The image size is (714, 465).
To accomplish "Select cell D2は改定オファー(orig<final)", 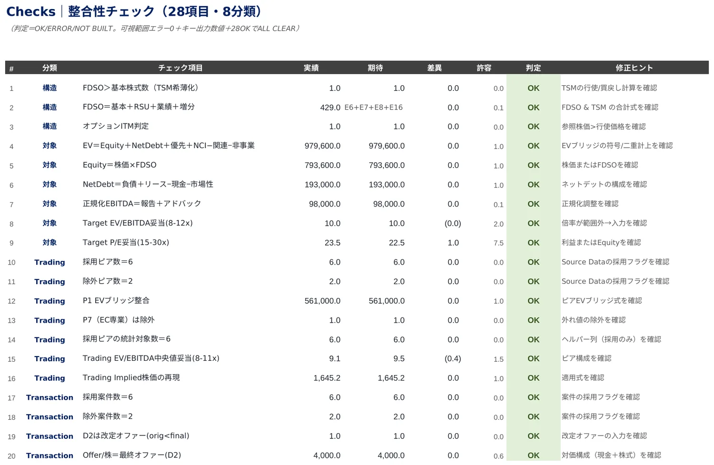I will pyautogui.click(x=136, y=436).
